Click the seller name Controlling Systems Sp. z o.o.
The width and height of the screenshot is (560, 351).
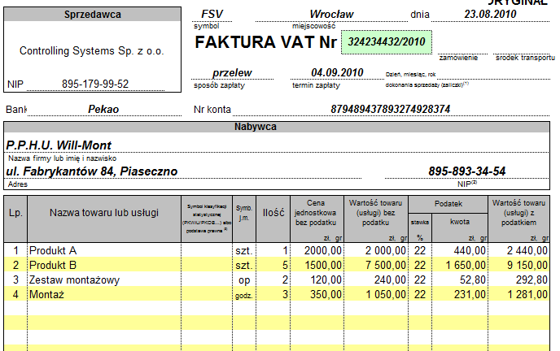point(92,51)
